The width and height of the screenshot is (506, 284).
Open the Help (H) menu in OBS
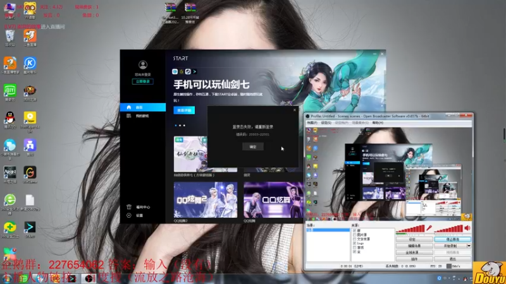coord(378,122)
